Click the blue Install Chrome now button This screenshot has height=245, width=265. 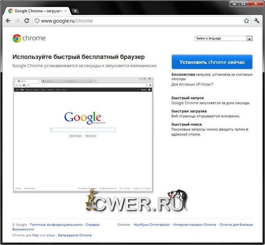point(212,62)
